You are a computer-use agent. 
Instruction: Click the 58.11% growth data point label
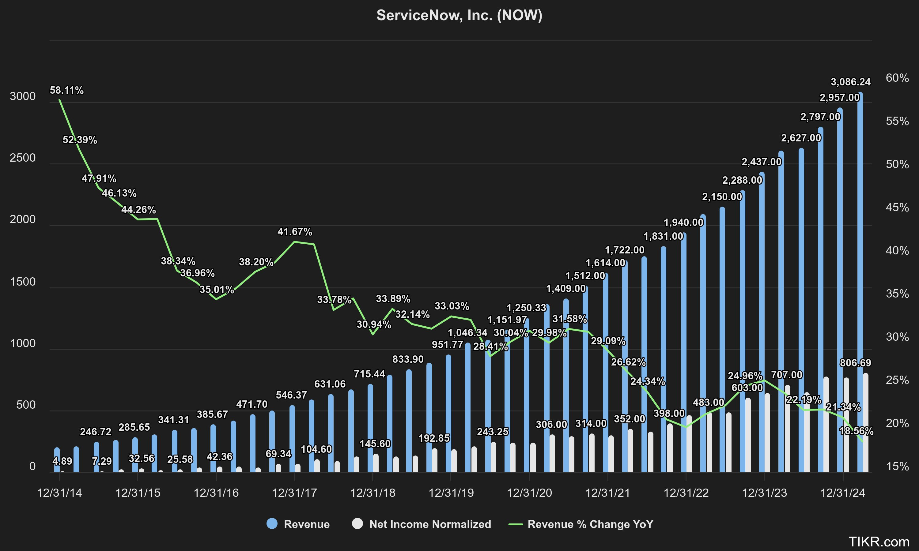(x=66, y=90)
